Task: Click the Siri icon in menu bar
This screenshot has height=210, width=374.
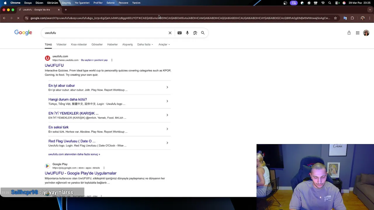Action: pyautogui.click(x=344, y=3)
